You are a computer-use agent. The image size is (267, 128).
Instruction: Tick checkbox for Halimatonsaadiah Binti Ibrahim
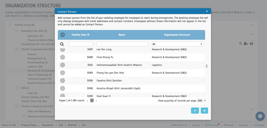(x=62, y=65)
